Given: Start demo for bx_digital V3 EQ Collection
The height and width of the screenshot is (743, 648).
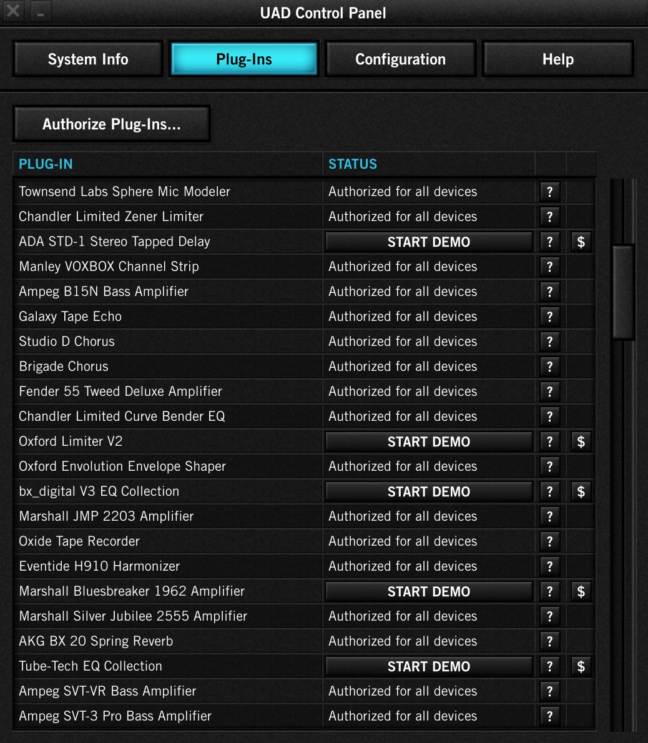Looking at the screenshot, I should (x=429, y=492).
